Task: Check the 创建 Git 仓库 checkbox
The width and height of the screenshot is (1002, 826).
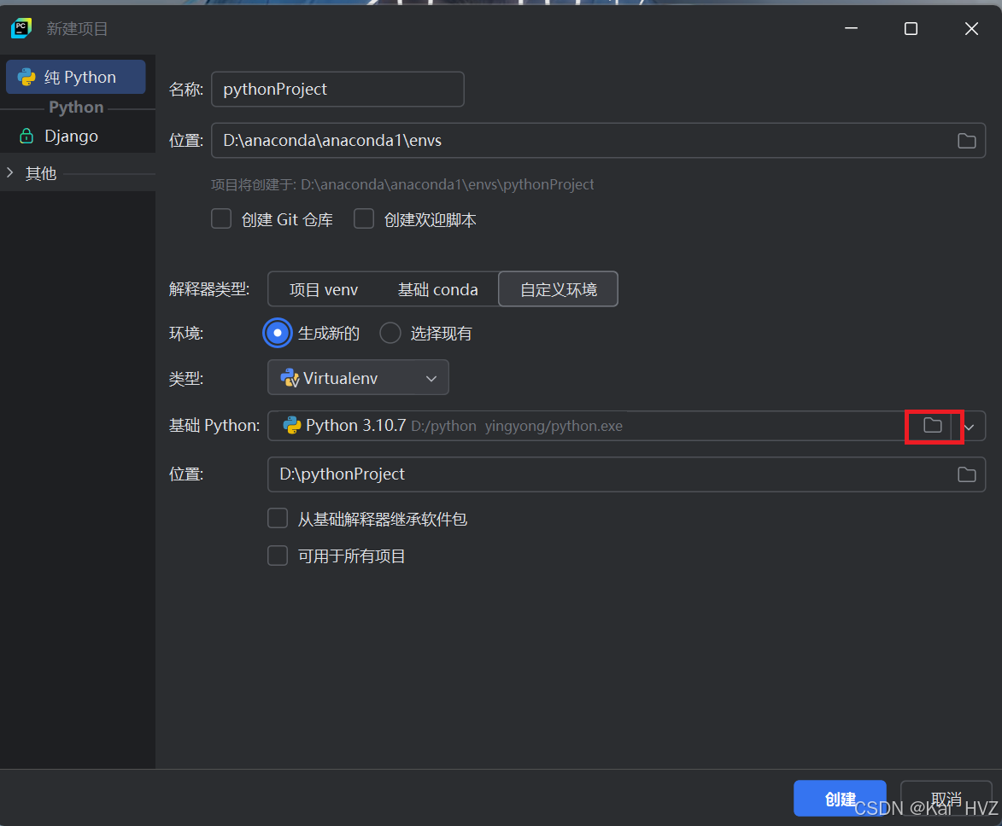Action: (221, 219)
